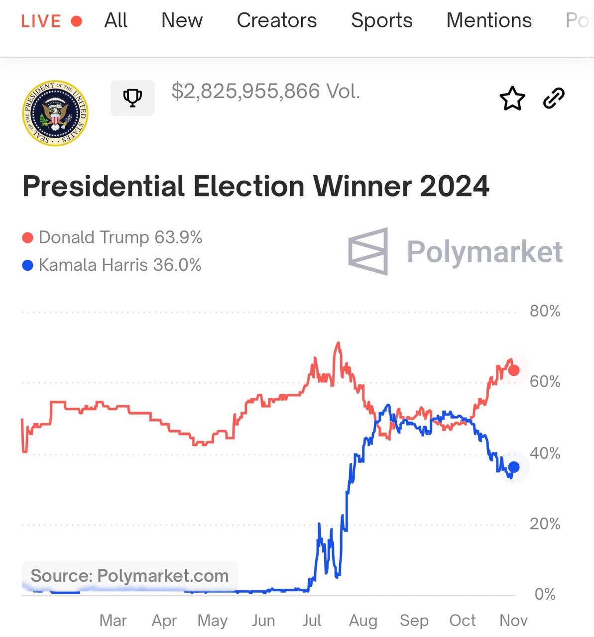Click the Presidential Election Winner 2024 title
This screenshot has height=637, width=594.
click(x=256, y=186)
